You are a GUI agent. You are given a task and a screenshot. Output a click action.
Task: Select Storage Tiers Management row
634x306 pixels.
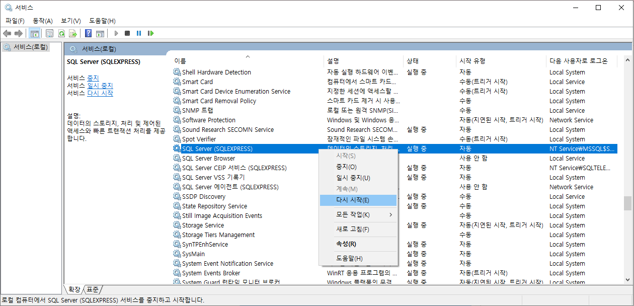click(394, 235)
